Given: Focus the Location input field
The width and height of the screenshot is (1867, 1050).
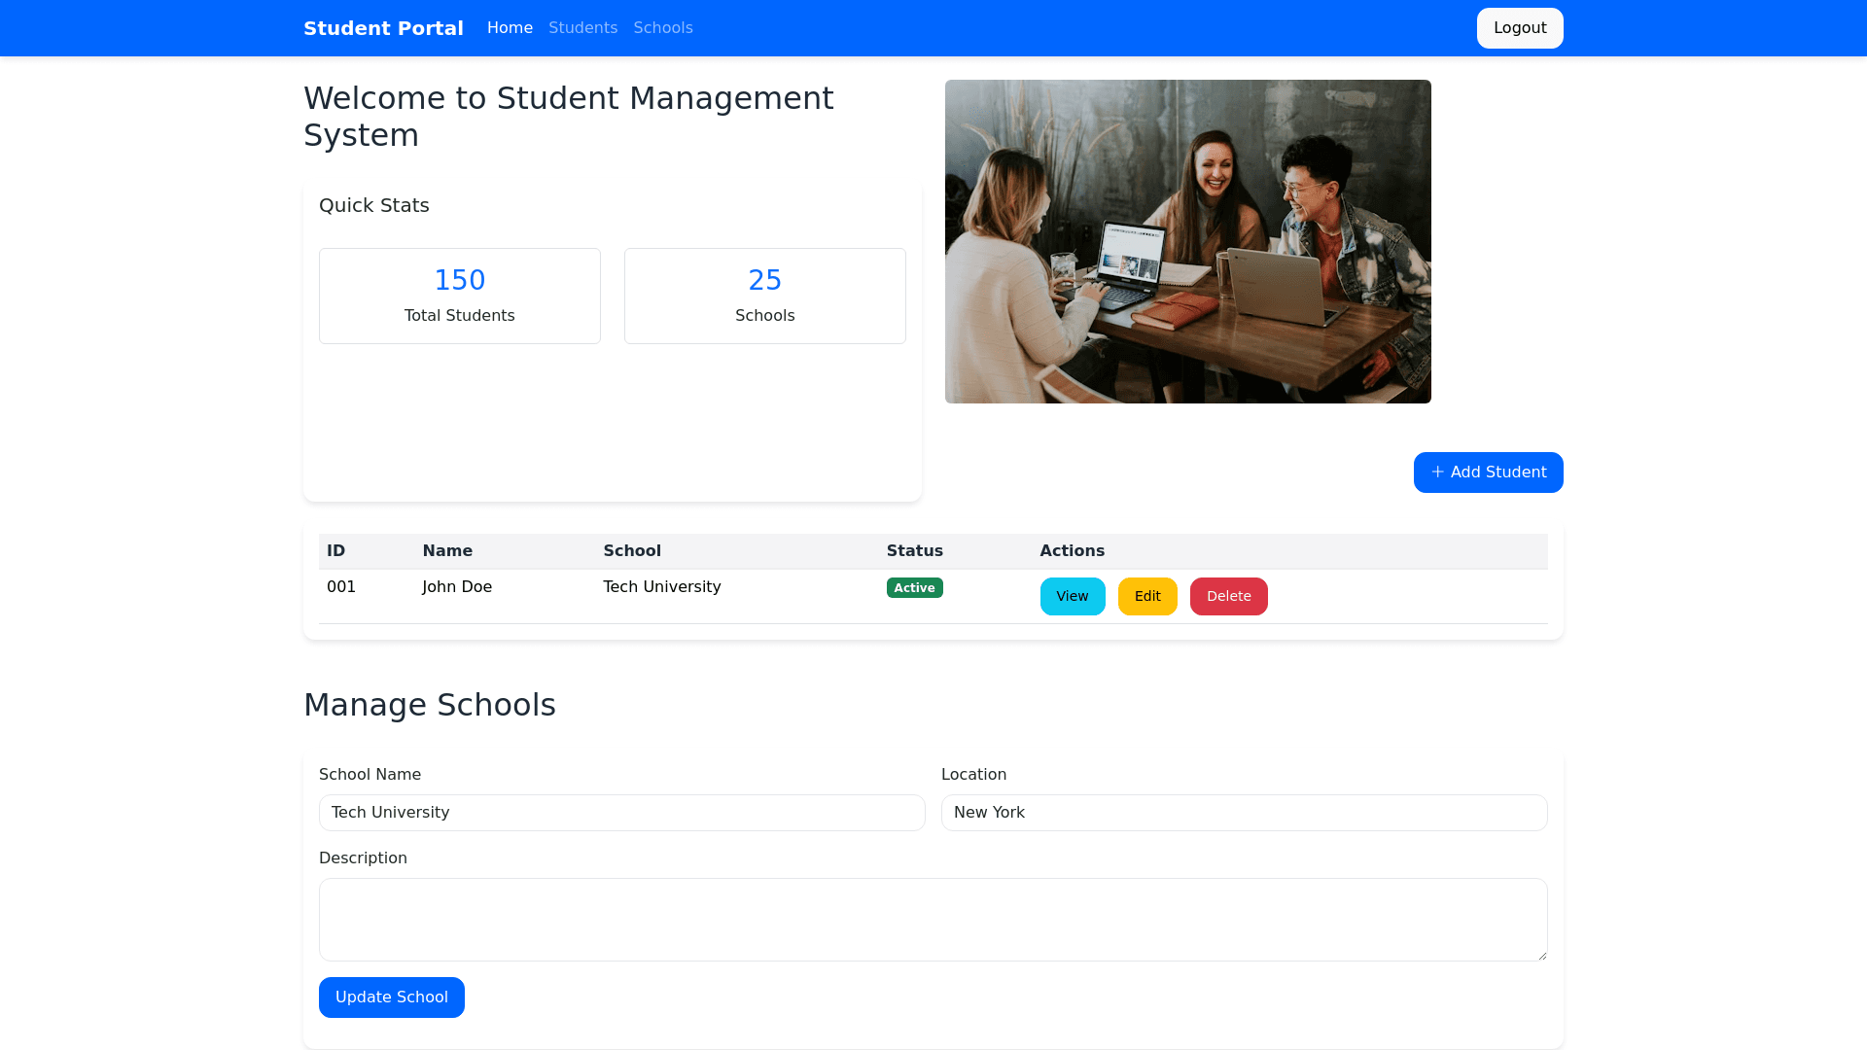Looking at the screenshot, I should [1244, 813].
